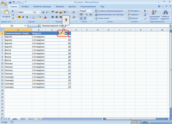The image size is (172, 124).
Task: Cut selection using the scissors icon
Action: point(12,11)
